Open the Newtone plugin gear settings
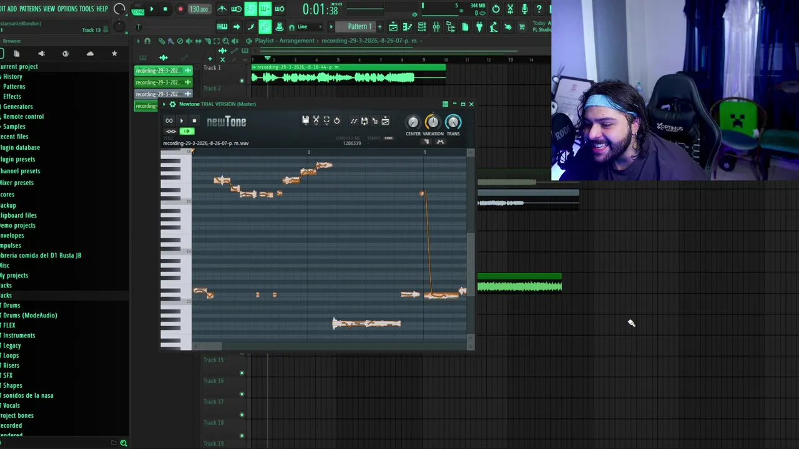Image resolution: width=799 pixels, height=449 pixels. (173, 104)
